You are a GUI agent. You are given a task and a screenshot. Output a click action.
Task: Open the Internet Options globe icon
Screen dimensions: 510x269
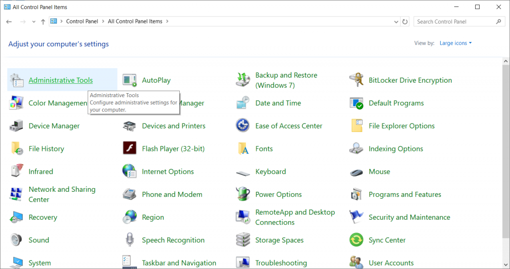(129, 171)
